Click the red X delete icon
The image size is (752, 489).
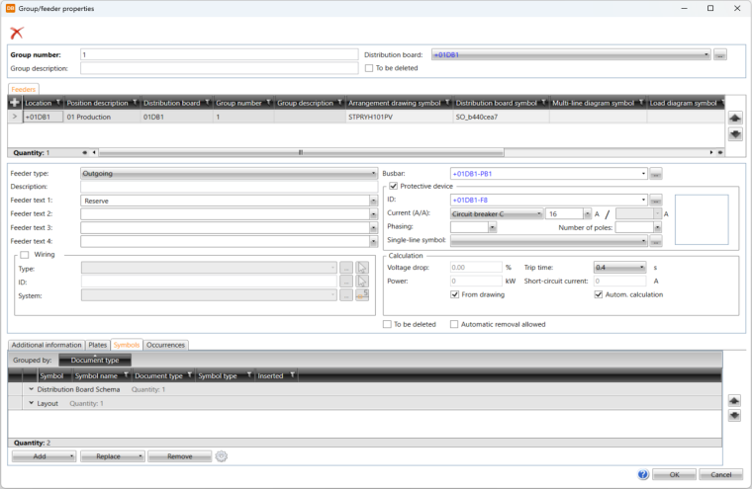16,33
